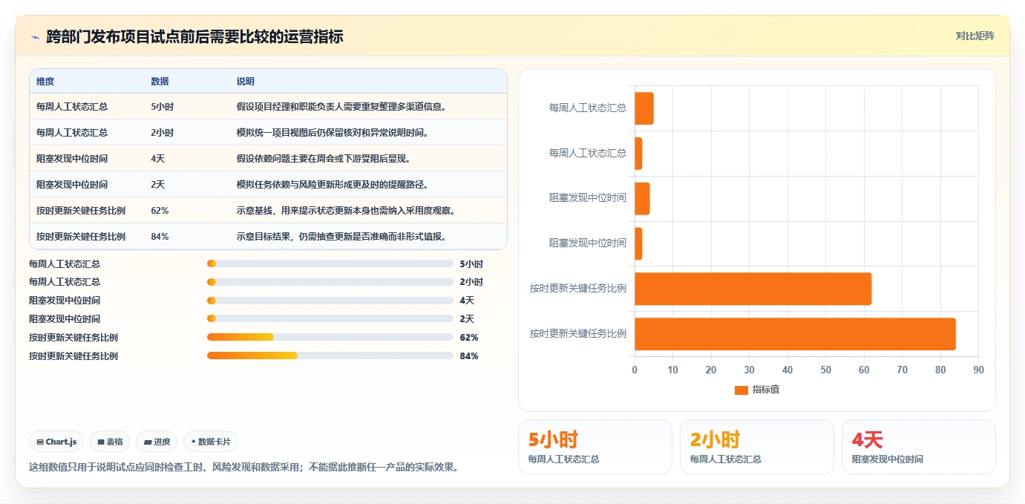Screen dimensions: 1025x504
Task: Click the 指标值 legend label
Action: point(765,390)
